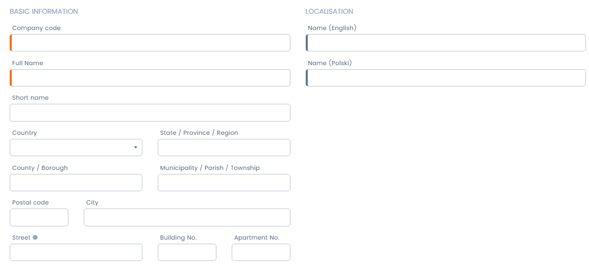Click into the City field
Screen dimensions: 589x264
click(x=187, y=217)
